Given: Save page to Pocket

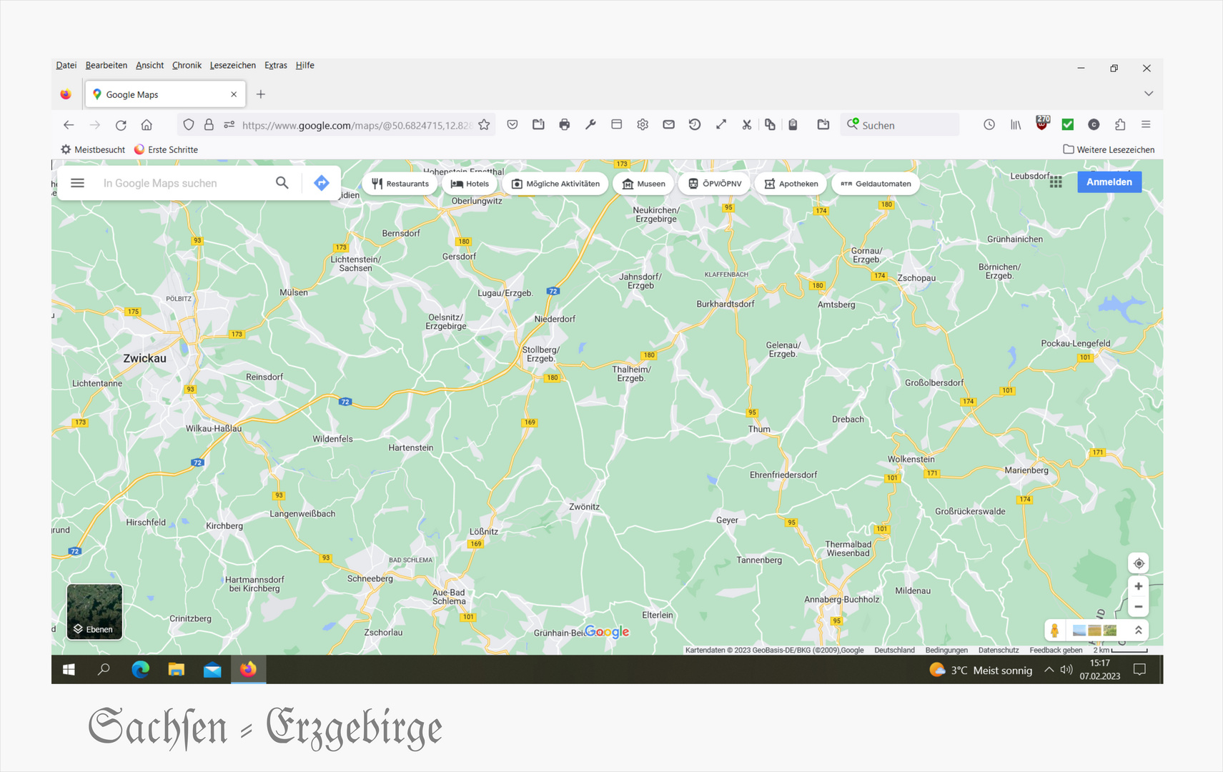Looking at the screenshot, I should pos(513,124).
